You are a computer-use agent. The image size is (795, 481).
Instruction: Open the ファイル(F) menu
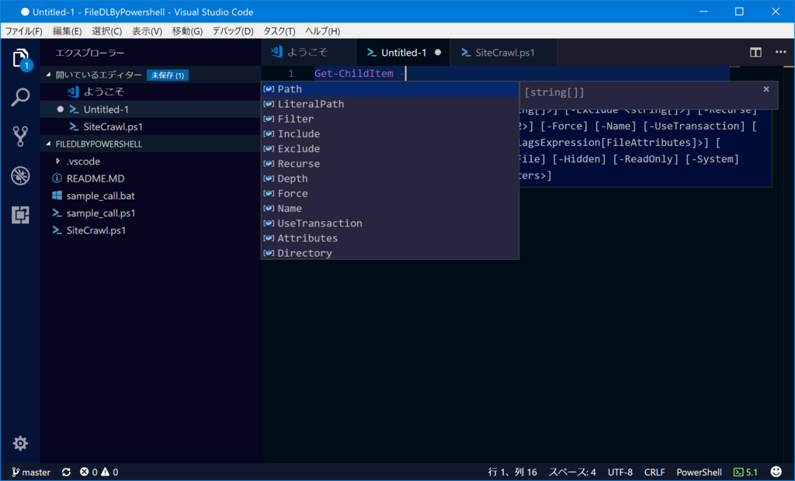pos(24,31)
